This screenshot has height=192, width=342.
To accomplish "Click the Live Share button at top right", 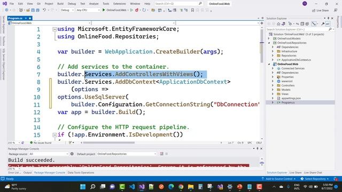I will pyautogui.click(x=320, y=10).
